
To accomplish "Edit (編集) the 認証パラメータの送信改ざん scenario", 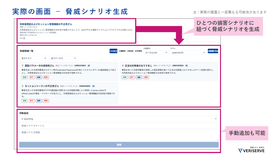I will (x=39, y=77).
